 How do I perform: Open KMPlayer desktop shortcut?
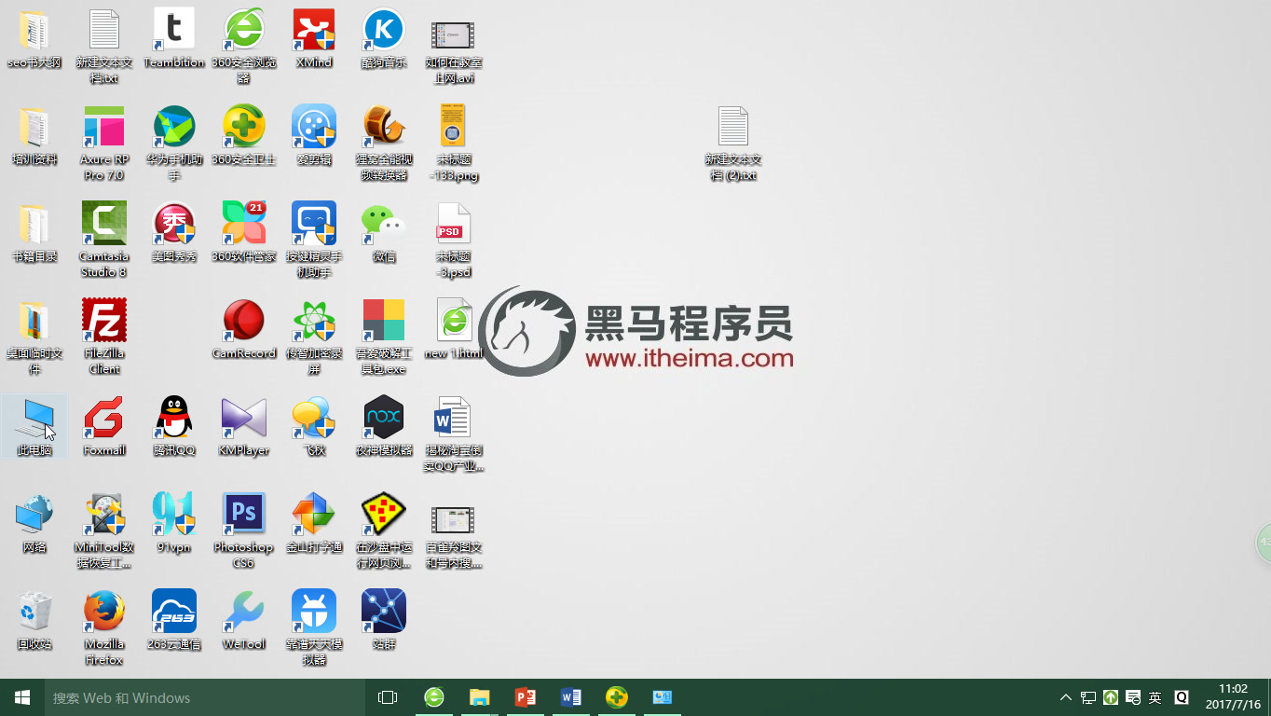(x=244, y=426)
